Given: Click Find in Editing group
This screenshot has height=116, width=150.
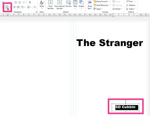Looking at the screenshot, I should click(x=129, y=1).
